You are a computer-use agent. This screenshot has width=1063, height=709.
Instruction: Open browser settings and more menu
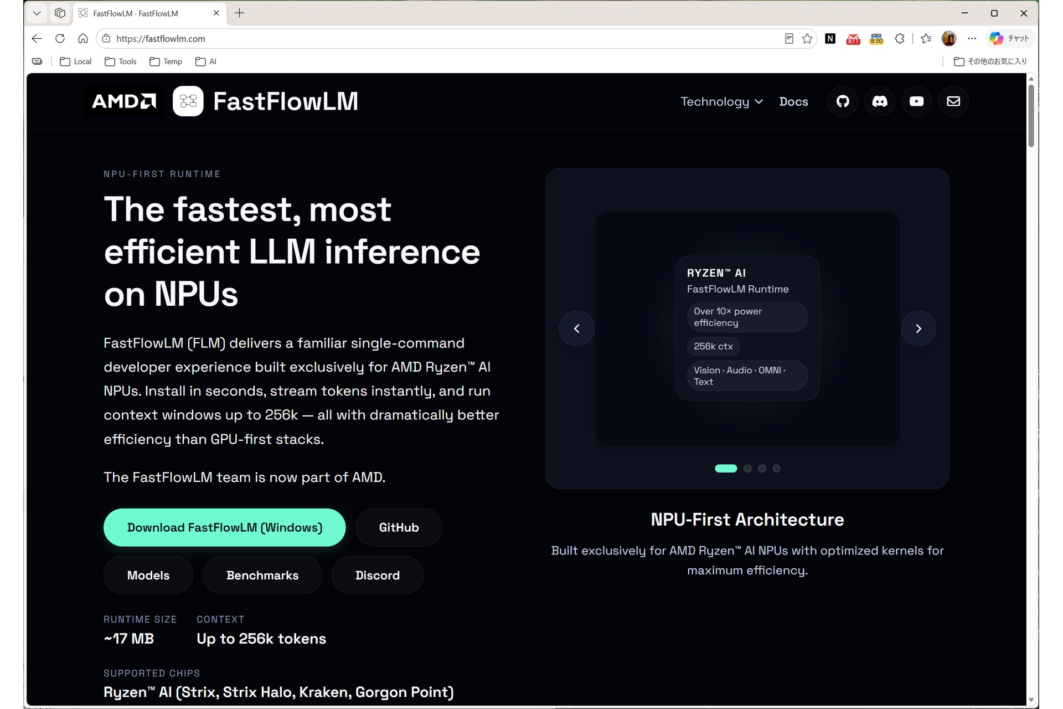point(972,38)
